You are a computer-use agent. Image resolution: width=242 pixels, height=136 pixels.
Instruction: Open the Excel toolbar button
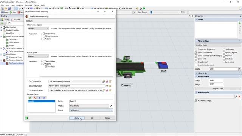[64, 8]
